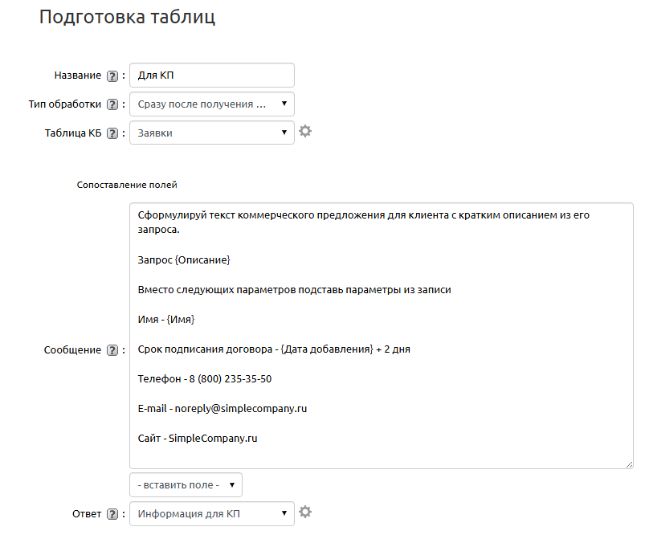Click the text line Запрос {Описание}
Viewport: 645px width, 535px height.
[184, 260]
